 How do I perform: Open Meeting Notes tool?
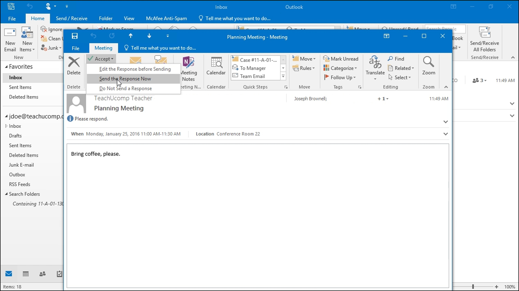coord(188,68)
